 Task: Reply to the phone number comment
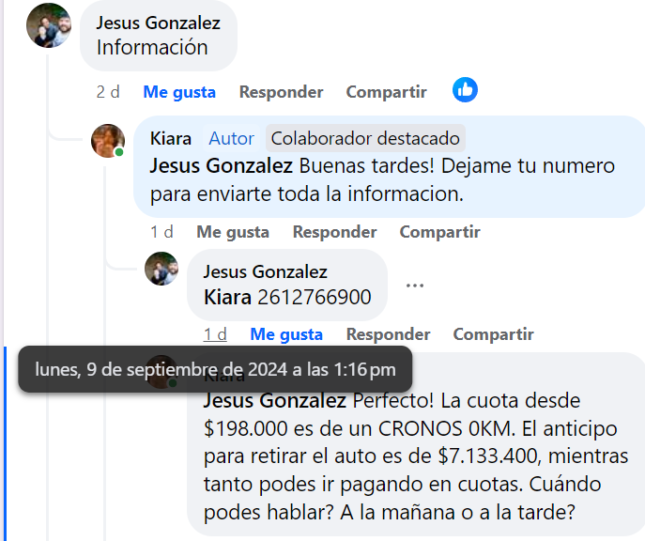click(x=388, y=334)
